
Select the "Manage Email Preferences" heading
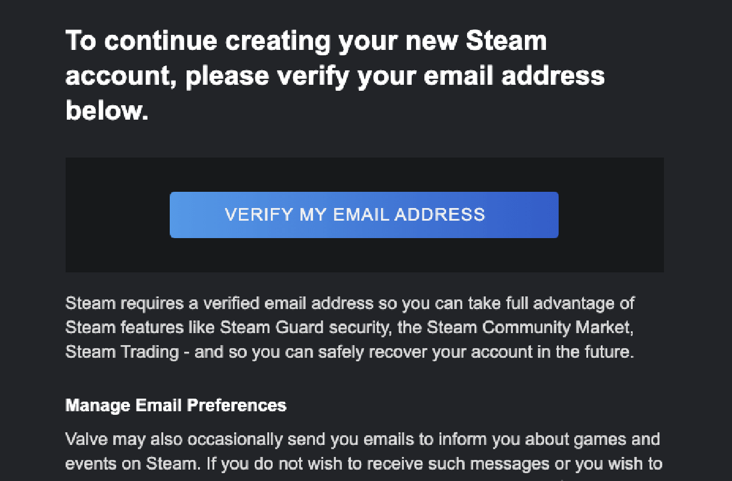pyautogui.click(x=176, y=405)
